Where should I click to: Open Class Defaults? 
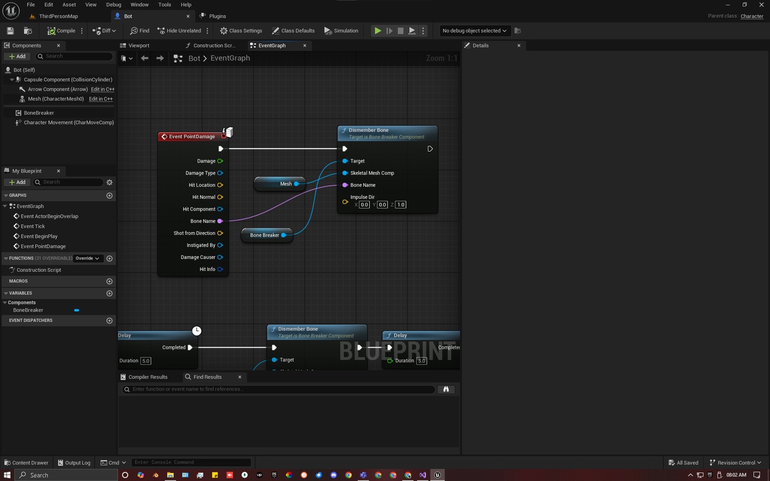(294, 31)
